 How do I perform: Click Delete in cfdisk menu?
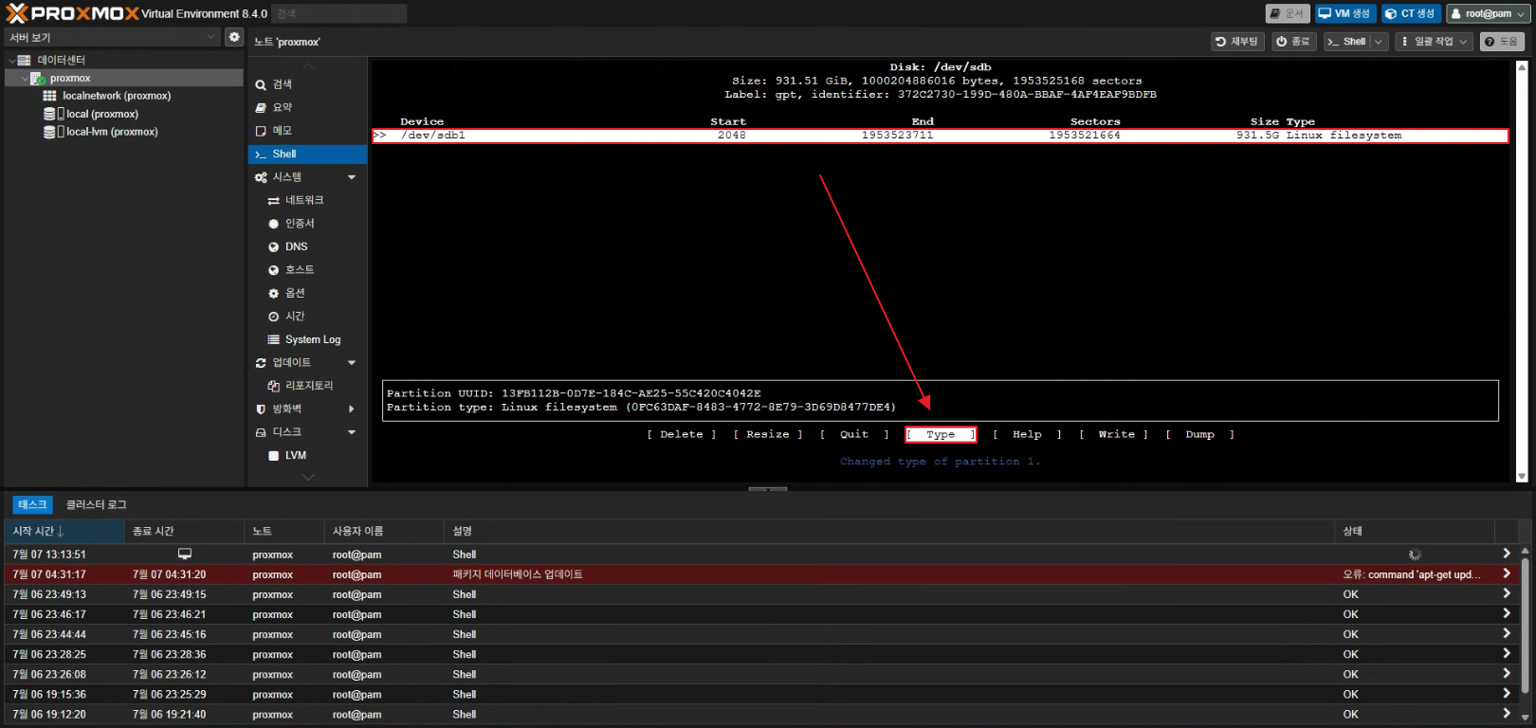pos(682,434)
